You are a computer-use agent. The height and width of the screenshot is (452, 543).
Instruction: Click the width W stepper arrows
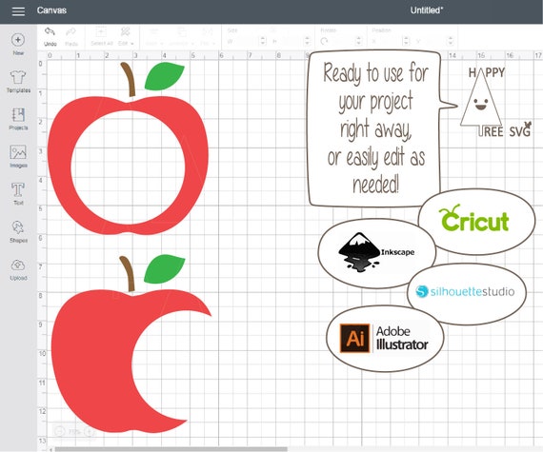click(263, 41)
